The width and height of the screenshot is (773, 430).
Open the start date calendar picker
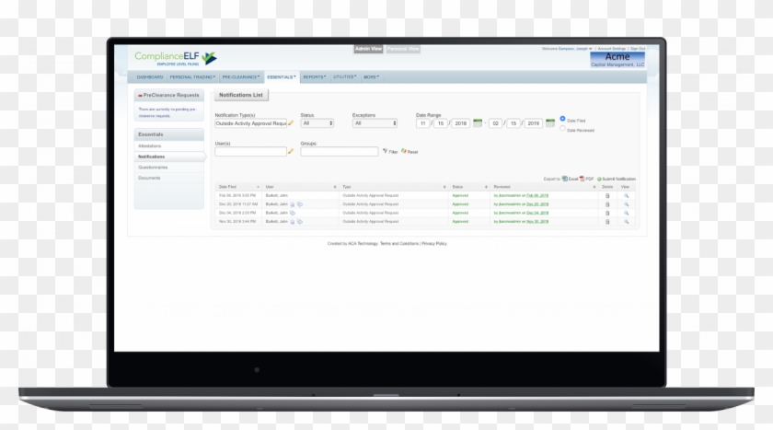pyautogui.click(x=478, y=122)
